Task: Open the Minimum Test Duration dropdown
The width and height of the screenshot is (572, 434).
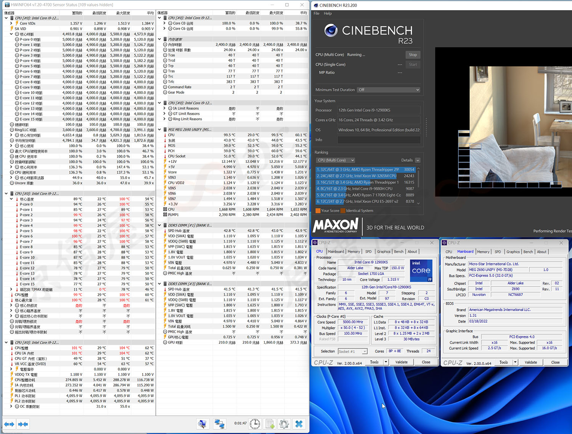Action: click(388, 90)
